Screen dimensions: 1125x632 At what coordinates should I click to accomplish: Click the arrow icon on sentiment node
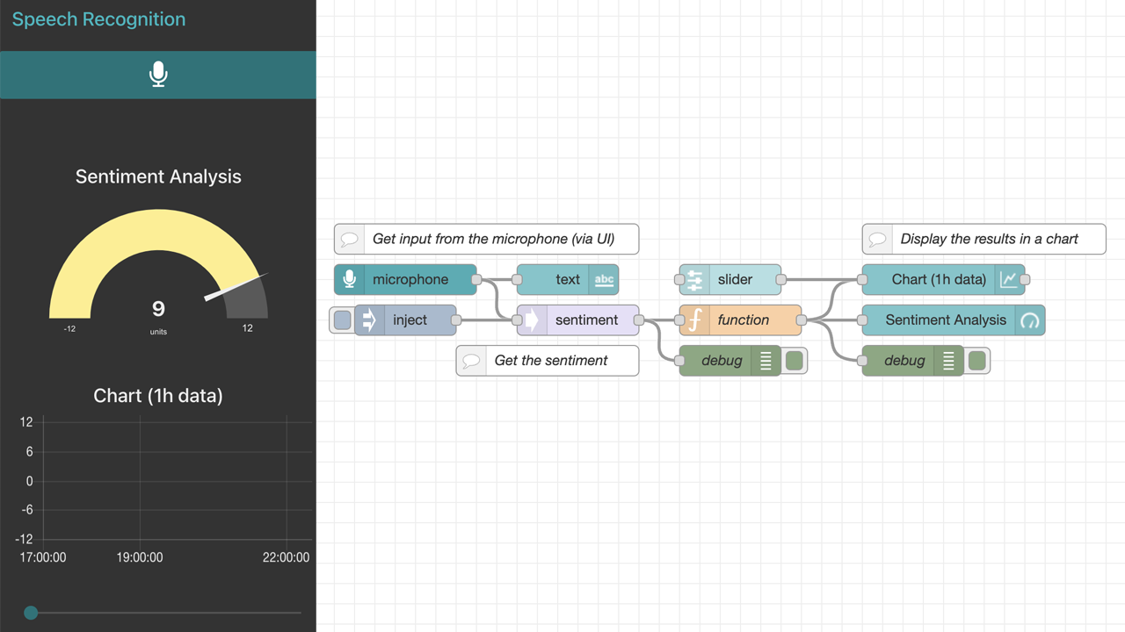click(x=532, y=320)
